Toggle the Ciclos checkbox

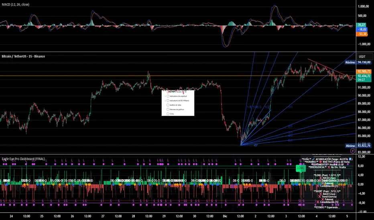click(168, 114)
